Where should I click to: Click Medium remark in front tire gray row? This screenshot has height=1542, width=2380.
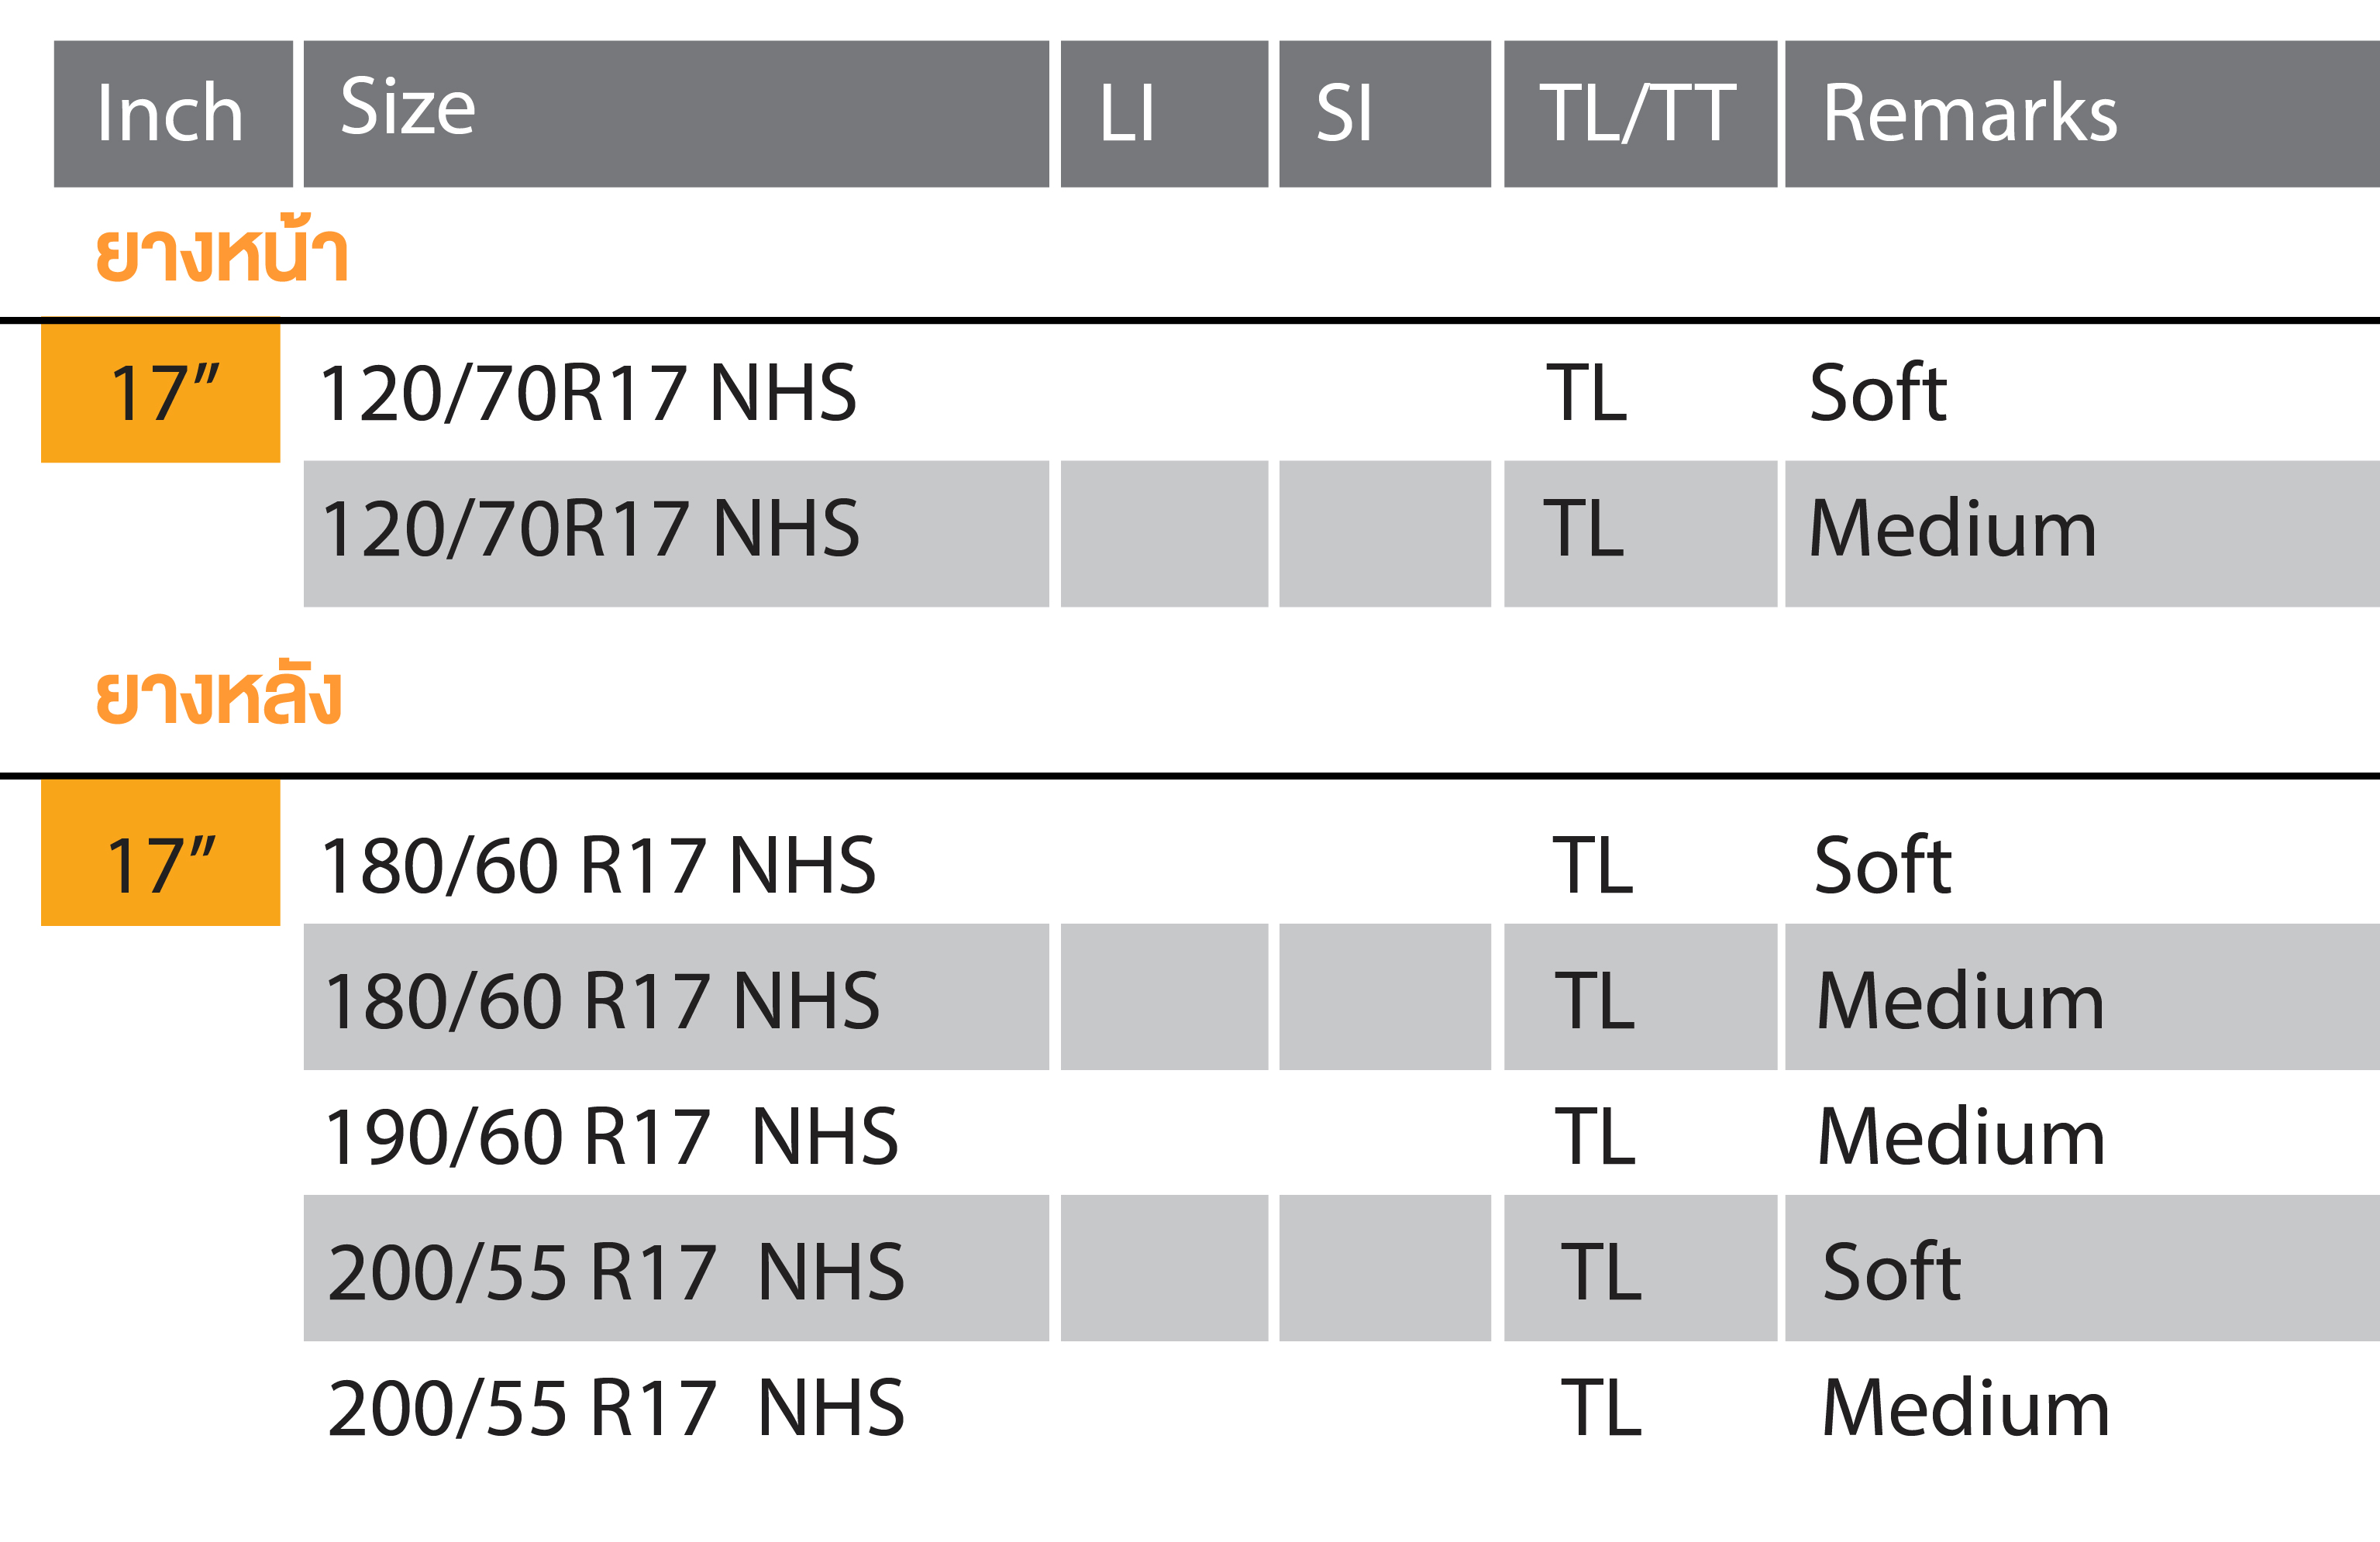pyautogui.click(x=1952, y=529)
